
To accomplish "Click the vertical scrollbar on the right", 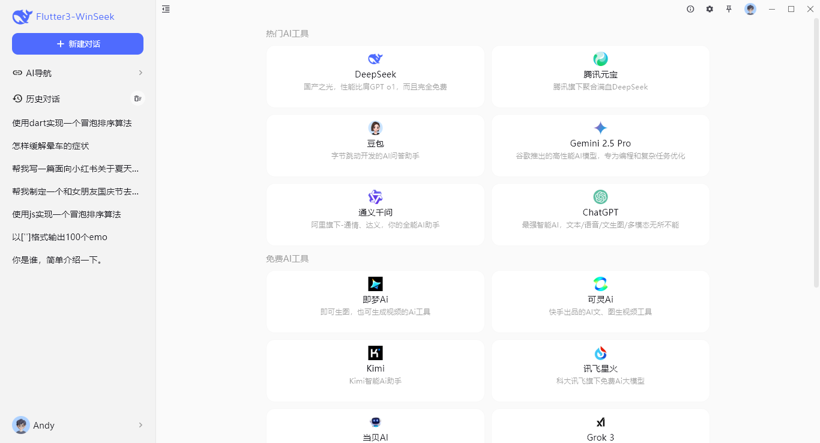I will point(816,120).
